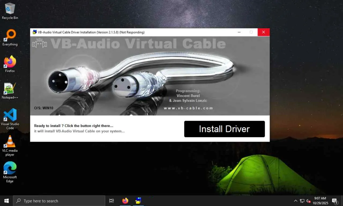343x206 pixels.
Task: Minimize the VB-Audio installer window
Action: (239, 32)
